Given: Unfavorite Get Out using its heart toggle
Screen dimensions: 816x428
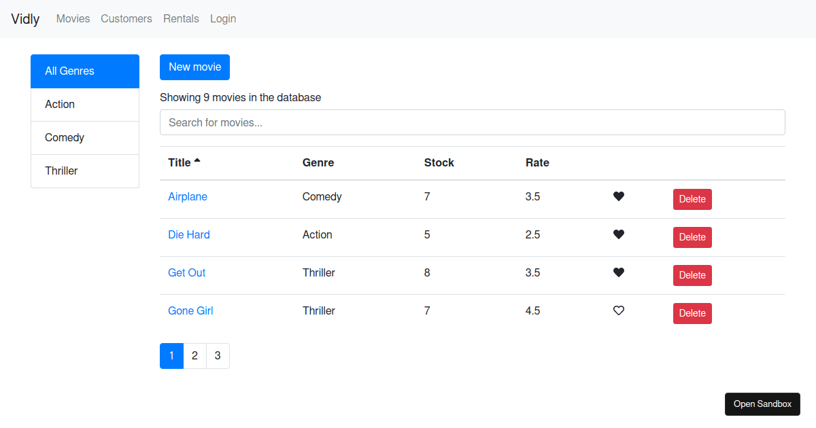Looking at the screenshot, I should (x=618, y=272).
